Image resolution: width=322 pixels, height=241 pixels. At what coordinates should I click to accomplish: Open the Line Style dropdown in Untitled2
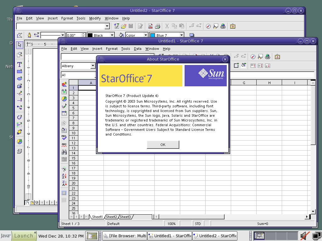(x=63, y=35)
